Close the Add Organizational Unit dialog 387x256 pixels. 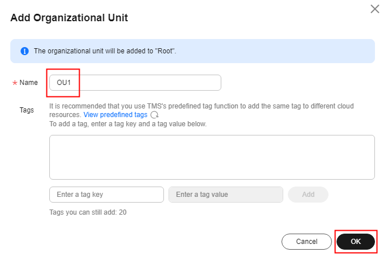point(374,9)
